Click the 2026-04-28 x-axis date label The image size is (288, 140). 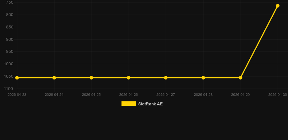[203, 95]
